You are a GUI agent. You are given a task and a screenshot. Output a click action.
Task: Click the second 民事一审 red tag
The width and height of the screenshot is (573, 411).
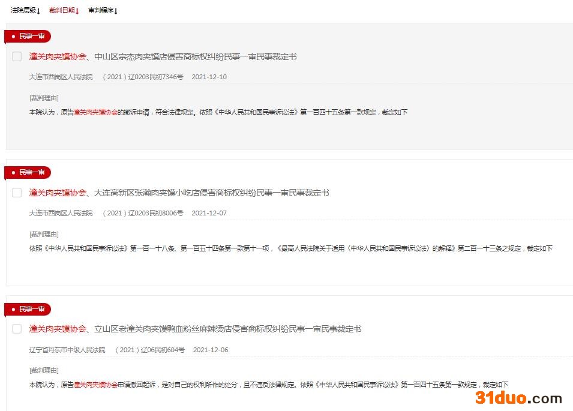(x=28, y=172)
